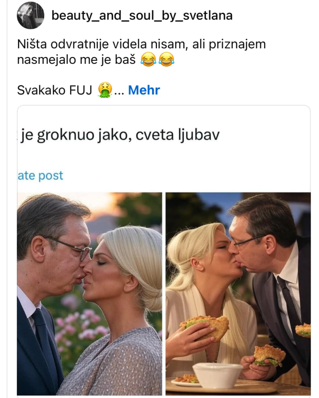Screen dimensions: 319x398
Task: Click the white bowl in the right photo
Action: [x=218, y=375]
